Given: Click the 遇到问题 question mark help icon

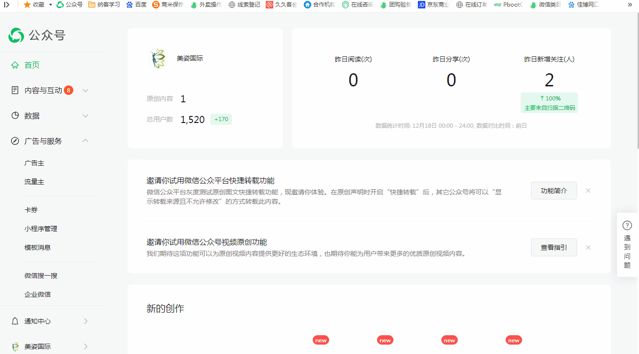Looking at the screenshot, I should click(x=626, y=226).
